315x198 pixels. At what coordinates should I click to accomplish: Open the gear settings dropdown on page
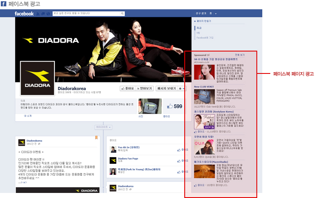(182, 89)
